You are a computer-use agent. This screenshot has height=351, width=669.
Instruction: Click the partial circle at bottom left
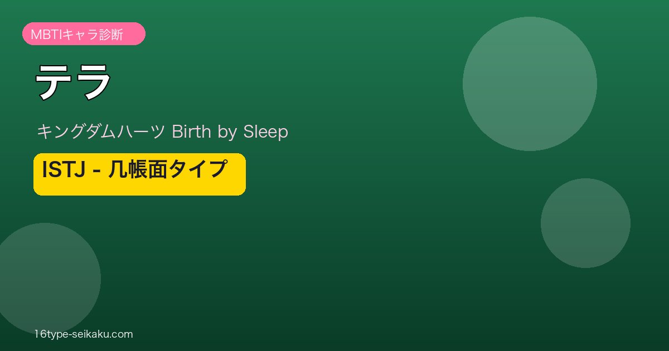tap(50, 279)
